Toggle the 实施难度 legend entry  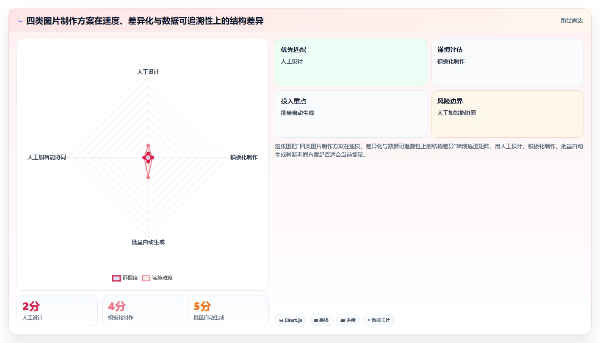(x=157, y=278)
